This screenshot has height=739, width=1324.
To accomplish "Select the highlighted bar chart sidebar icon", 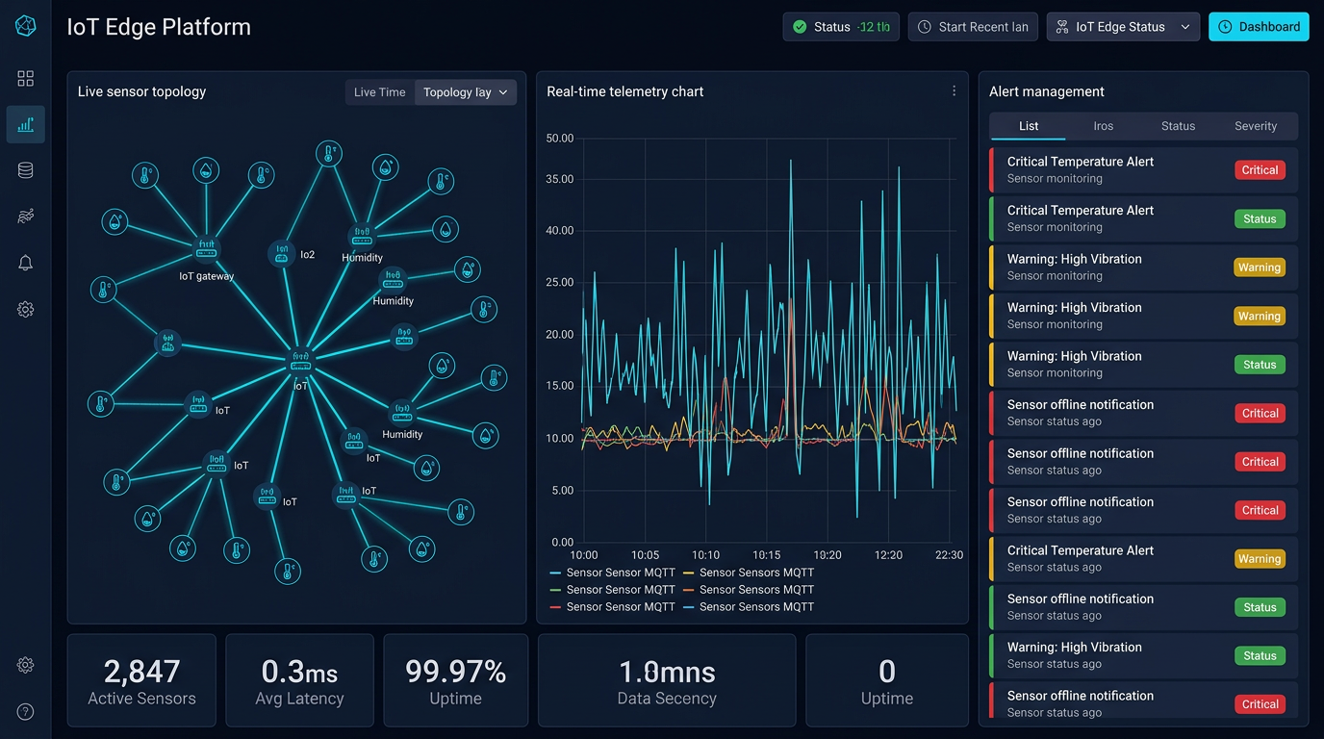I will coord(26,124).
